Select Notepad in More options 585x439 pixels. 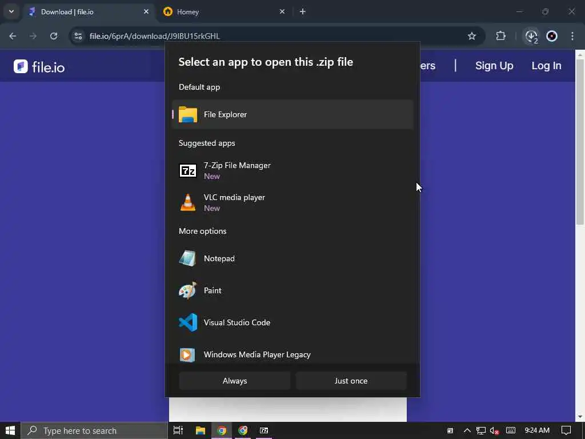pos(292,258)
